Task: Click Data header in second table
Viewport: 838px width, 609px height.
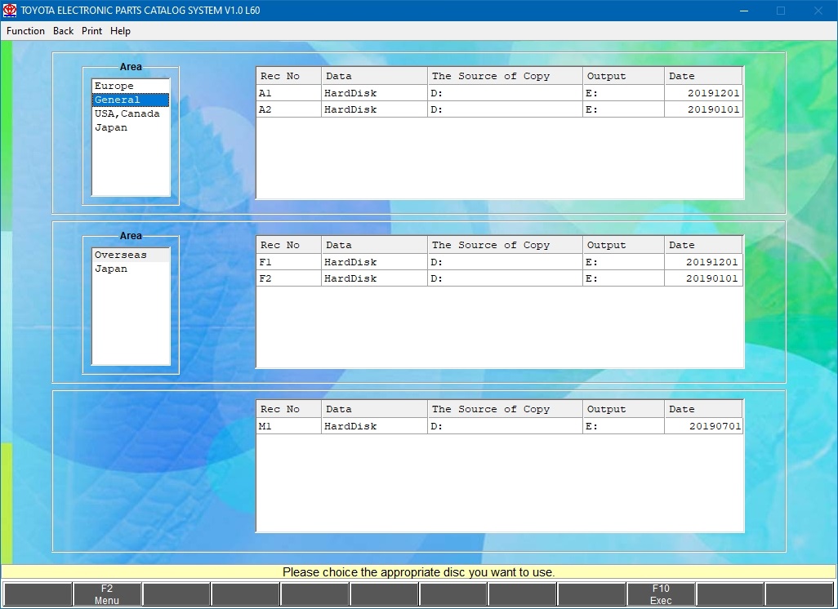Action: pyautogui.click(x=374, y=245)
